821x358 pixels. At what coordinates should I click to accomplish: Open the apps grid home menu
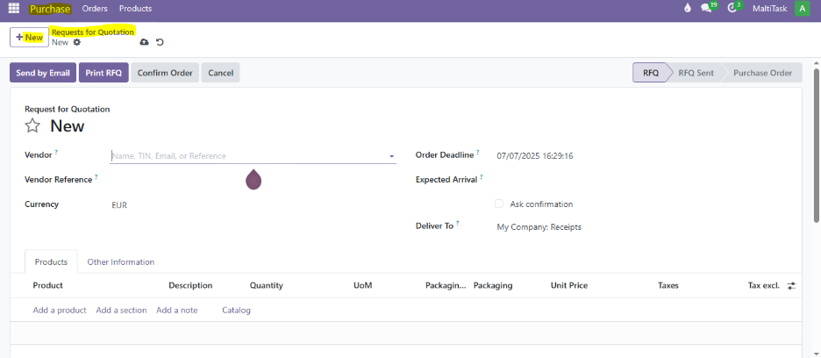pos(13,9)
